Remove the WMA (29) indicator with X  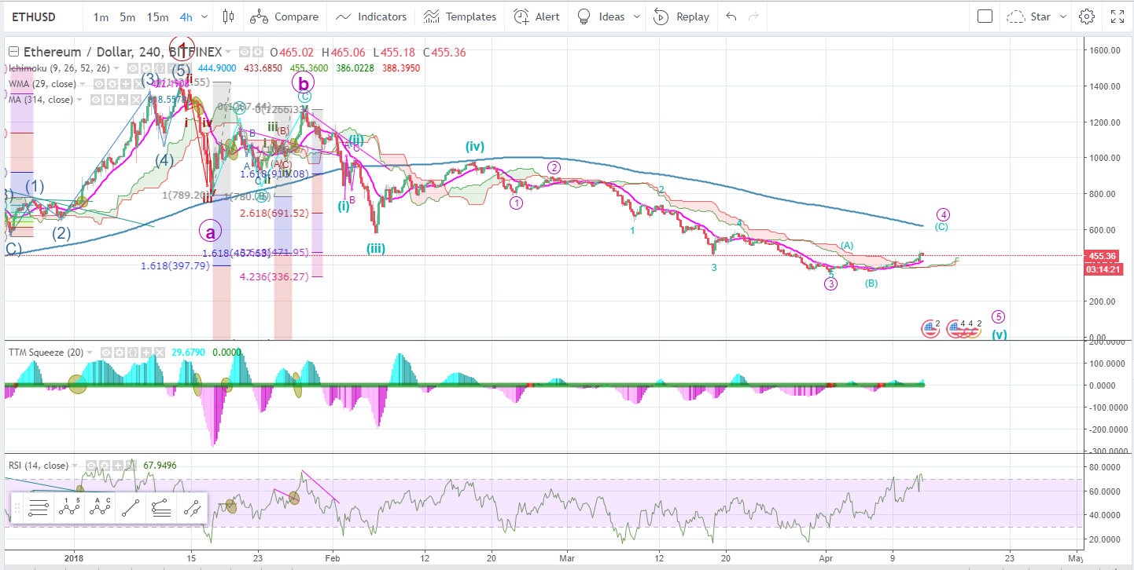[x=137, y=83]
